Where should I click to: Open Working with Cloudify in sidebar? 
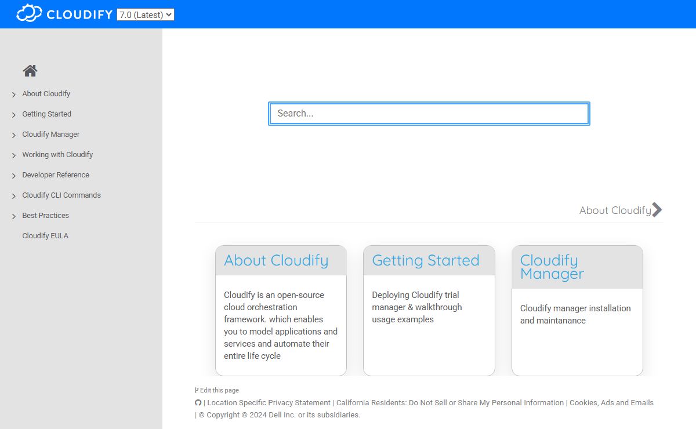pos(57,155)
